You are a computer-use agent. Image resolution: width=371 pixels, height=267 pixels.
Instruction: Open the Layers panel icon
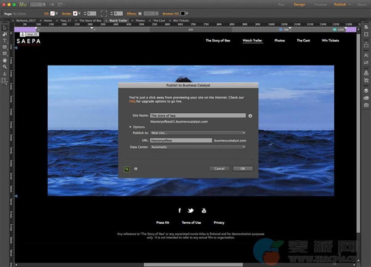click(366, 91)
